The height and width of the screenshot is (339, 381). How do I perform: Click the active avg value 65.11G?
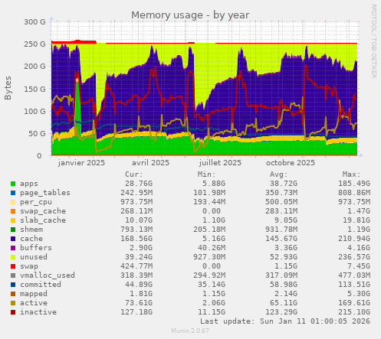284,303
